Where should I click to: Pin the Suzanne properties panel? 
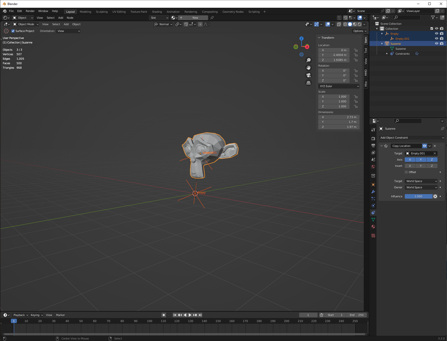point(442,129)
